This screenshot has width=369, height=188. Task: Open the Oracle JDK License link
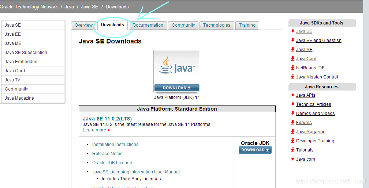point(112,163)
